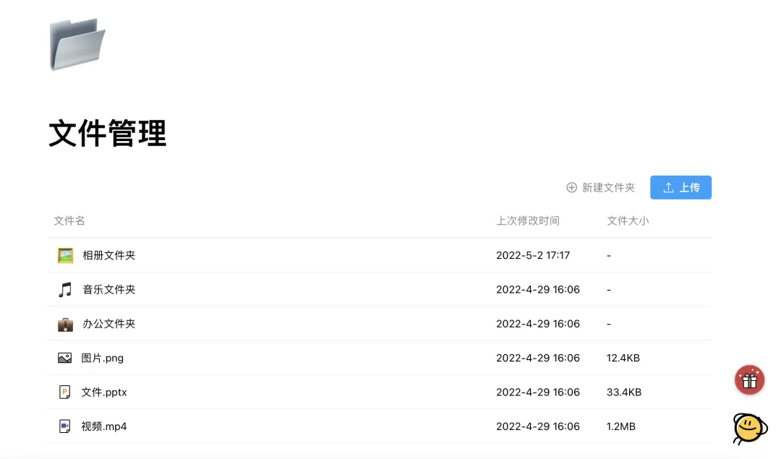Click the 文件大小 column header
The height and width of the screenshot is (459, 781).
pyautogui.click(x=628, y=220)
